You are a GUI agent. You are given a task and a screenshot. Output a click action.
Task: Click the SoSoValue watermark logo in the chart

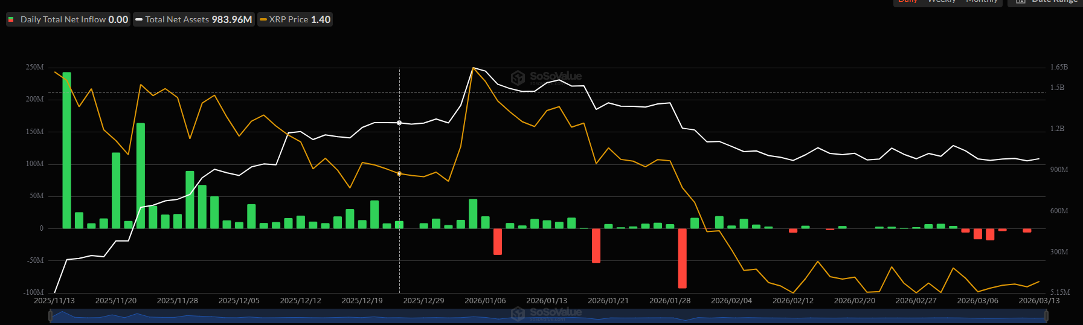(x=518, y=77)
